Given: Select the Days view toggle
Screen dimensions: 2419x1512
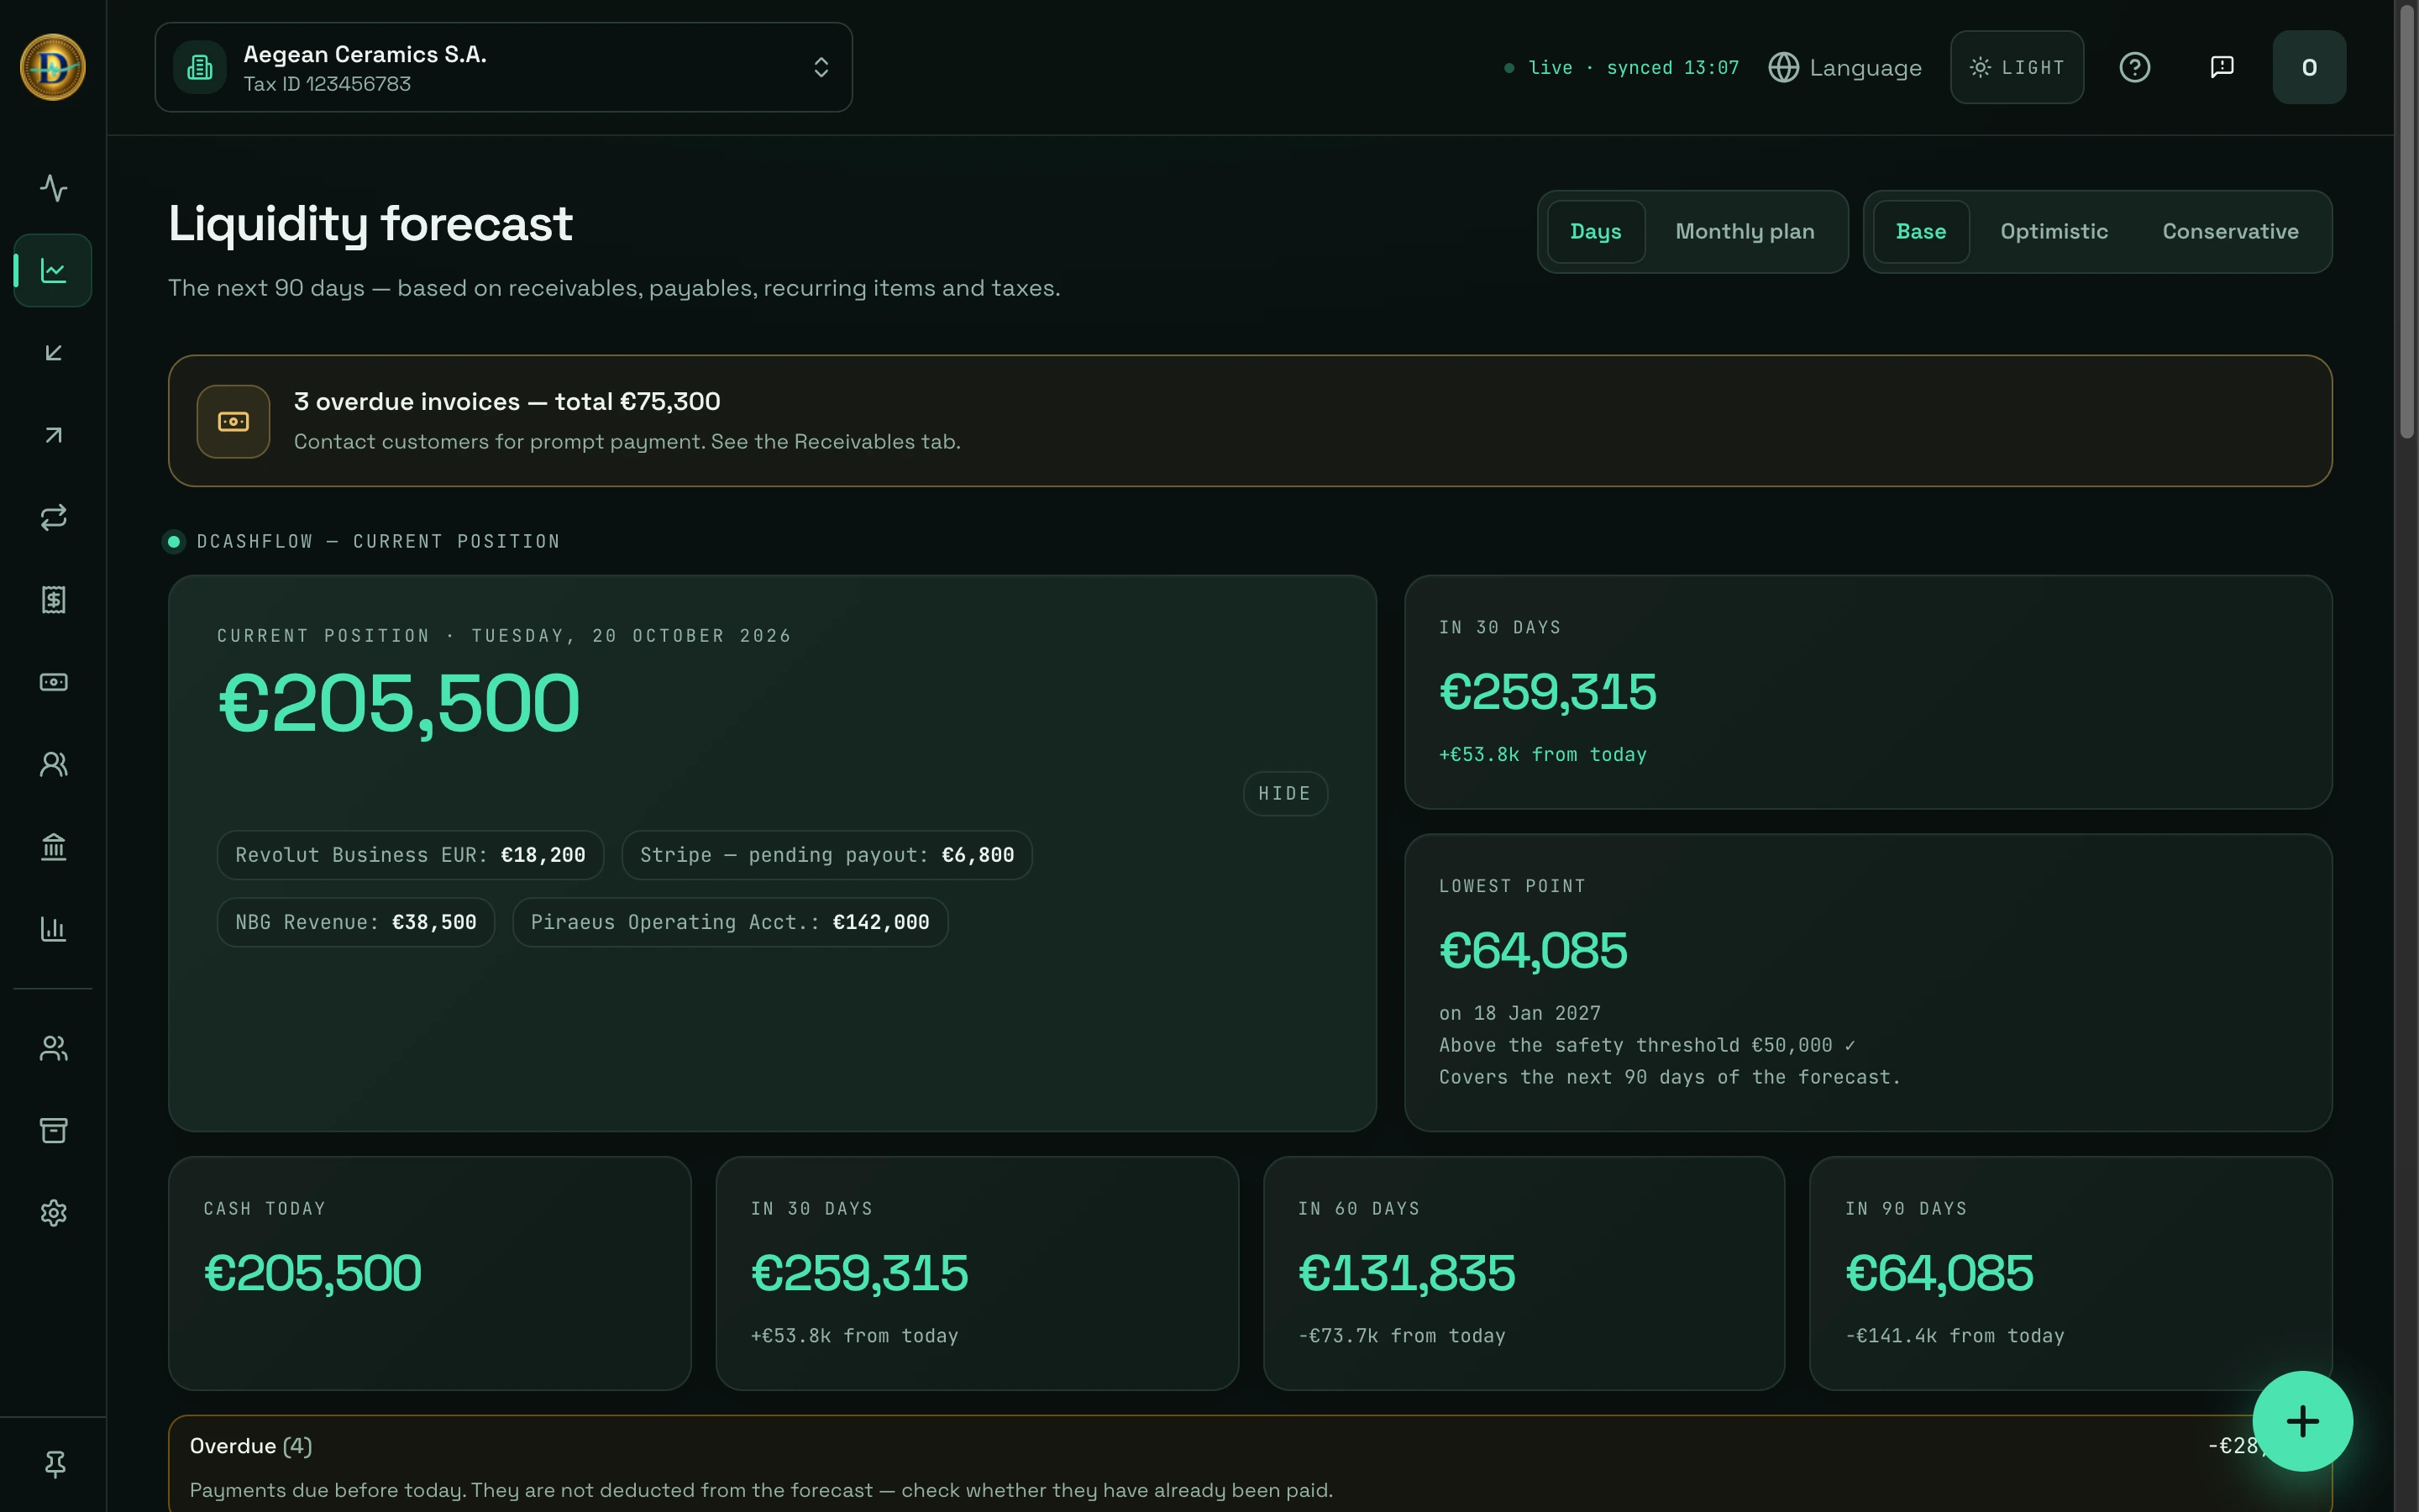Looking at the screenshot, I should click(1595, 231).
